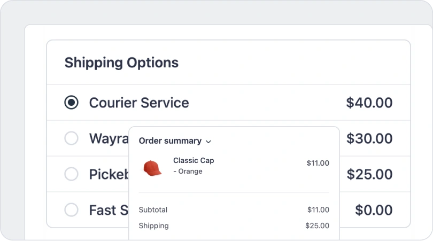Select the Courier Service radio button
Screen dimensions: 433x241
click(71, 103)
